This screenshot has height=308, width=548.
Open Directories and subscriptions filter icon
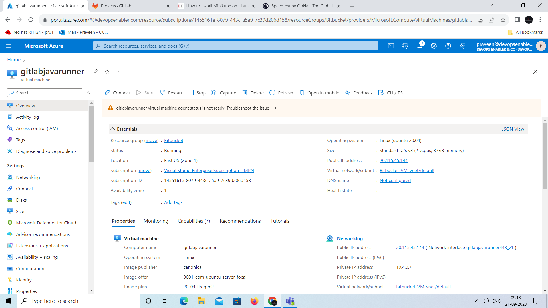coord(405,46)
